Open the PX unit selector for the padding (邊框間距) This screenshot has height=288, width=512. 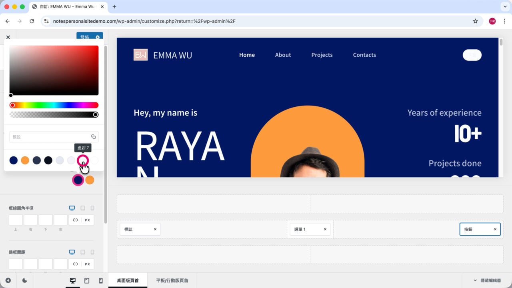point(88,264)
